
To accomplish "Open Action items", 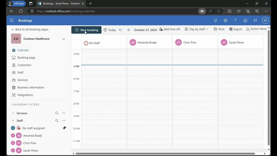I will 256,29.
